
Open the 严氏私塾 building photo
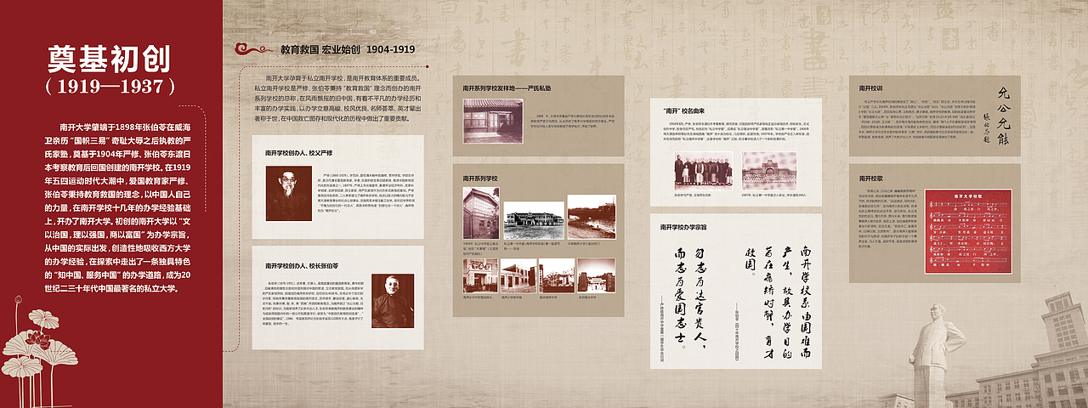click(x=493, y=121)
